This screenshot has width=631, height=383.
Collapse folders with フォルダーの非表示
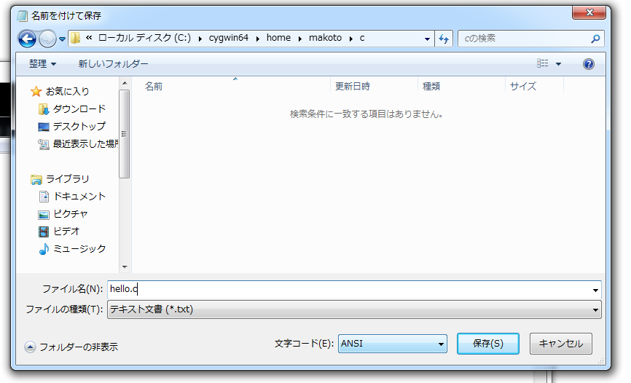pyautogui.click(x=71, y=347)
